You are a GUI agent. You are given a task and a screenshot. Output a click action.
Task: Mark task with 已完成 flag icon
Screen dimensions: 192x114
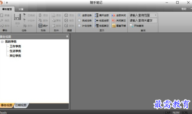click(25, 15)
